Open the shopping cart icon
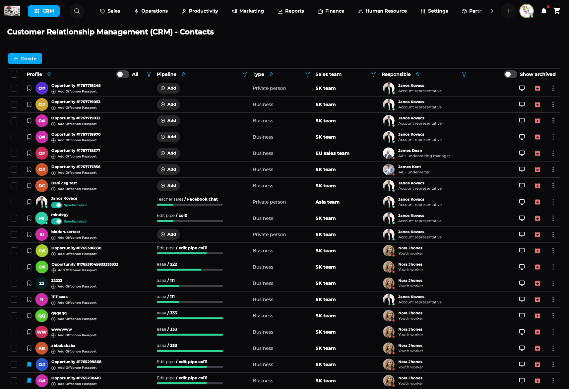Viewport: 569px width, 389px height. pos(557,11)
